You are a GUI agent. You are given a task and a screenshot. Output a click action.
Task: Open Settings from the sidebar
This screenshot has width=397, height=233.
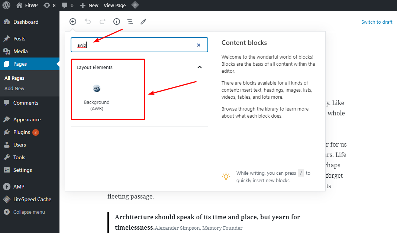[22, 170]
